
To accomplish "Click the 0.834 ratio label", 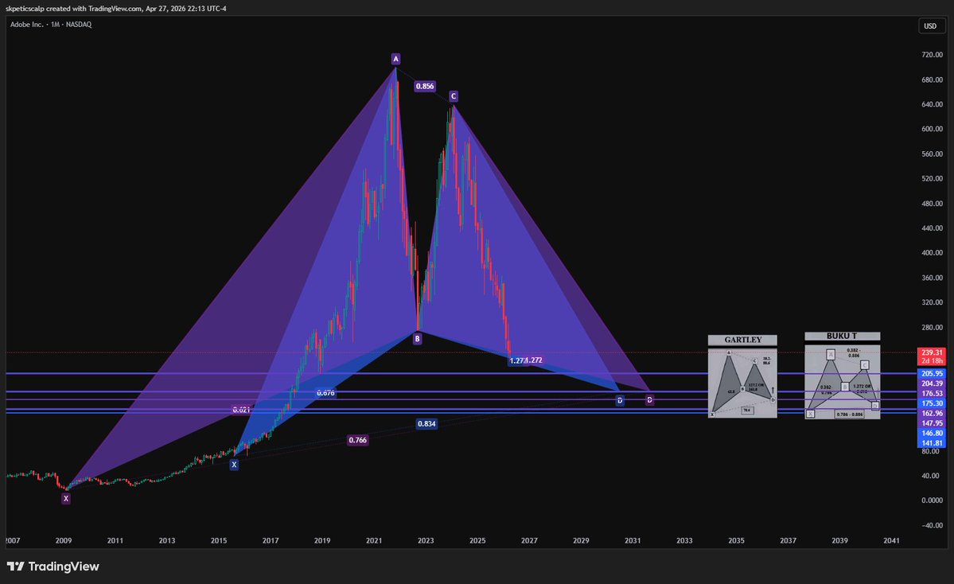I will pyautogui.click(x=426, y=423).
